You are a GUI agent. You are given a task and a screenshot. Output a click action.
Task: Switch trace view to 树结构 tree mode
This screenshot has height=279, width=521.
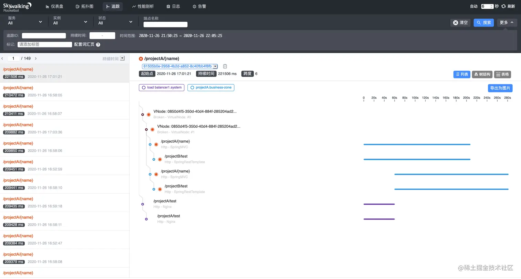tap(482, 74)
